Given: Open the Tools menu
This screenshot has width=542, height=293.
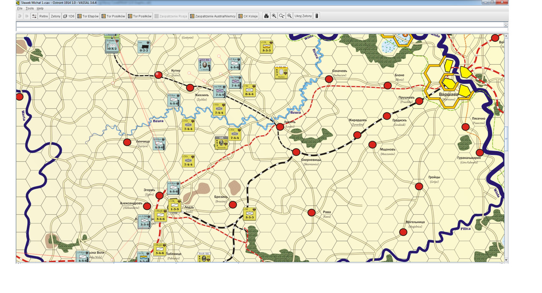Looking at the screenshot, I should (30, 8).
